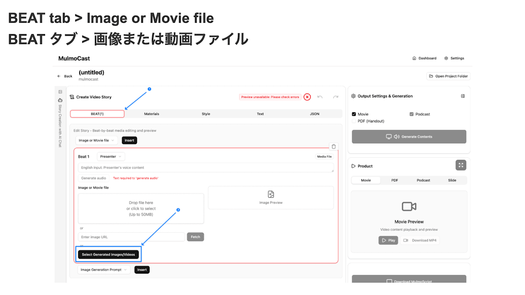
Task: Click the Story Creation with AI Chat label
Action: click(x=60, y=126)
